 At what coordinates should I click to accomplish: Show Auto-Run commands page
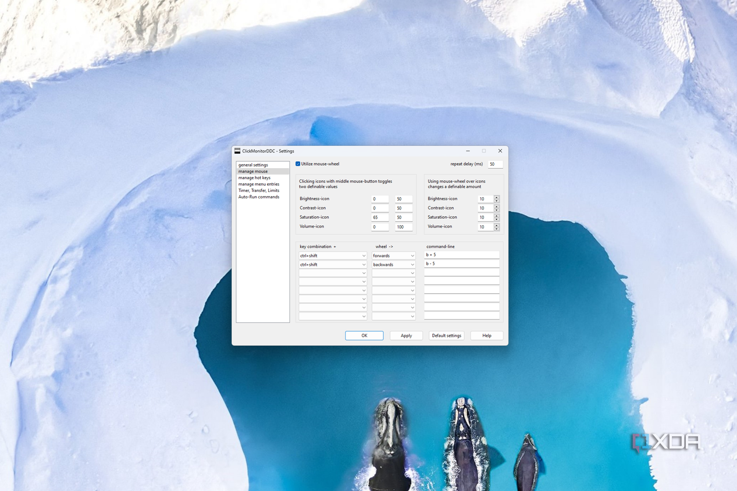click(263, 197)
